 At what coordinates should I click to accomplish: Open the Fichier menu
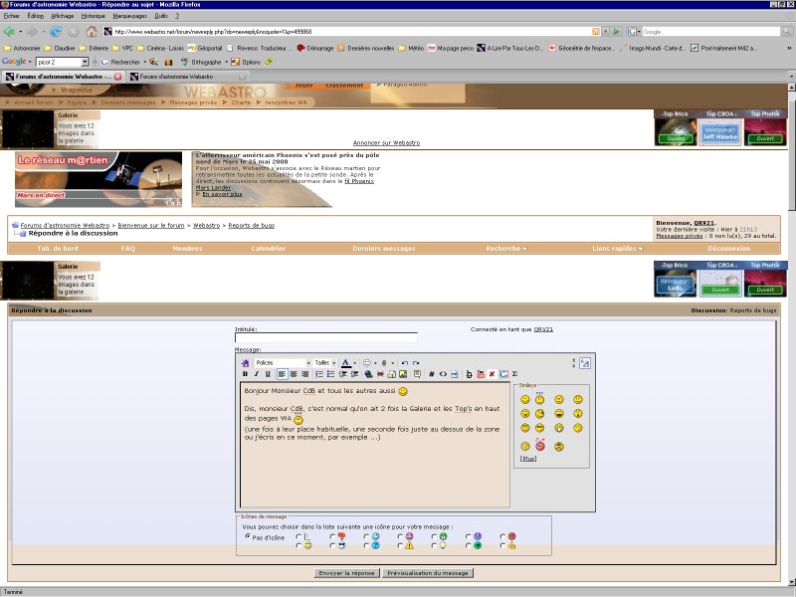pos(11,16)
